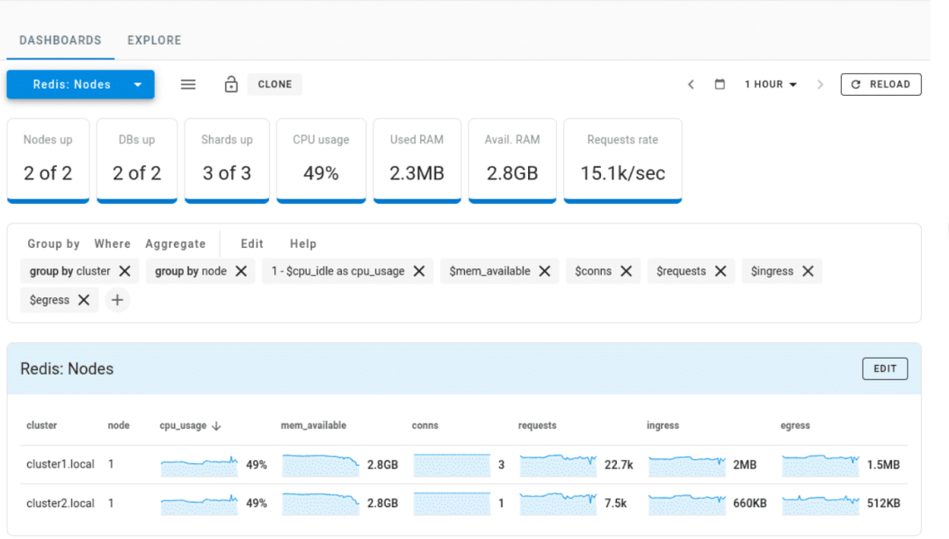Open the CPU usage card
Image resolution: width=949 pixels, height=539 pixels.
point(322,161)
